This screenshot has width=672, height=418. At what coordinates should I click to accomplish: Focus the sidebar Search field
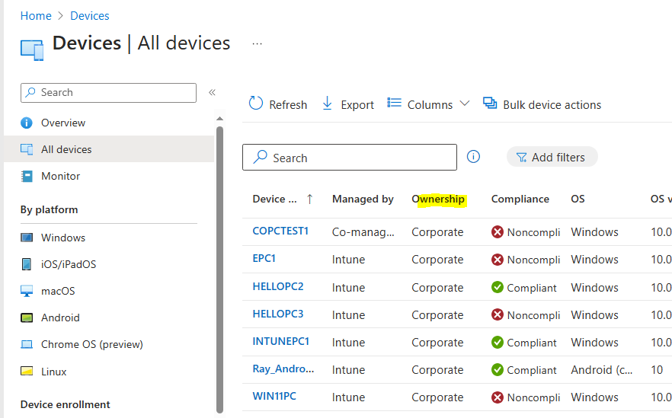(108, 93)
